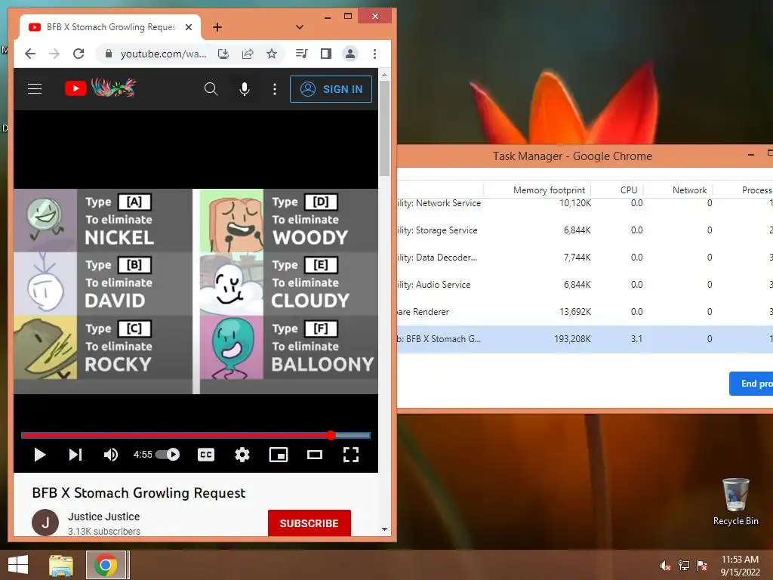Select the Renderer row in Task Manager
Image resolution: width=773 pixels, height=580 pixels.
[x=585, y=312]
